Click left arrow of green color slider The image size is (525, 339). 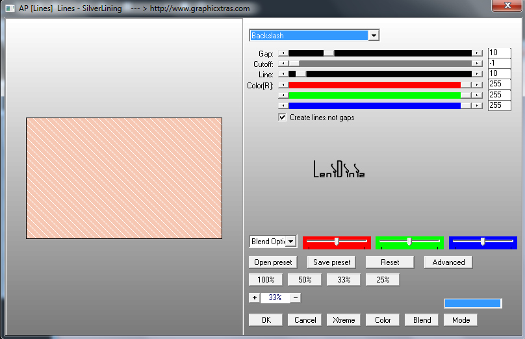(283, 95)
